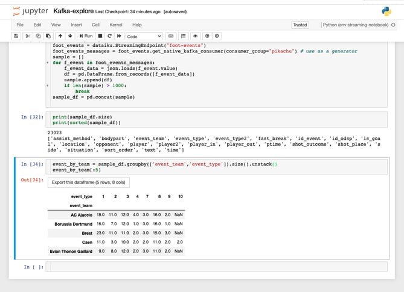The height and width of the screenshot is (292, 404).
Task: Click the Python logo icon
Action: tap(386, 11)
